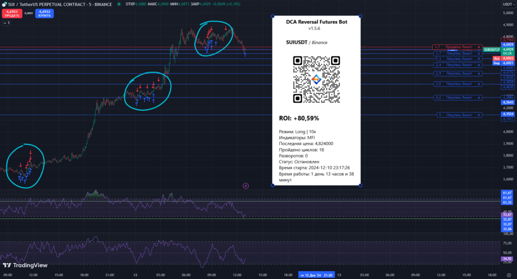Click the green market status dot
This screenshot has width=517, height=279.
[x=119, y=4]
